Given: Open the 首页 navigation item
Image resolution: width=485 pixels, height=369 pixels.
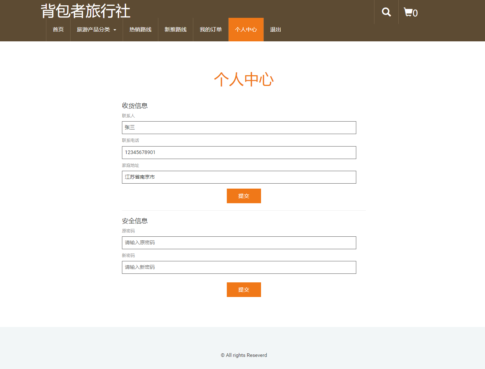Looking at the screenshot, I should click(x=58, y=30).
